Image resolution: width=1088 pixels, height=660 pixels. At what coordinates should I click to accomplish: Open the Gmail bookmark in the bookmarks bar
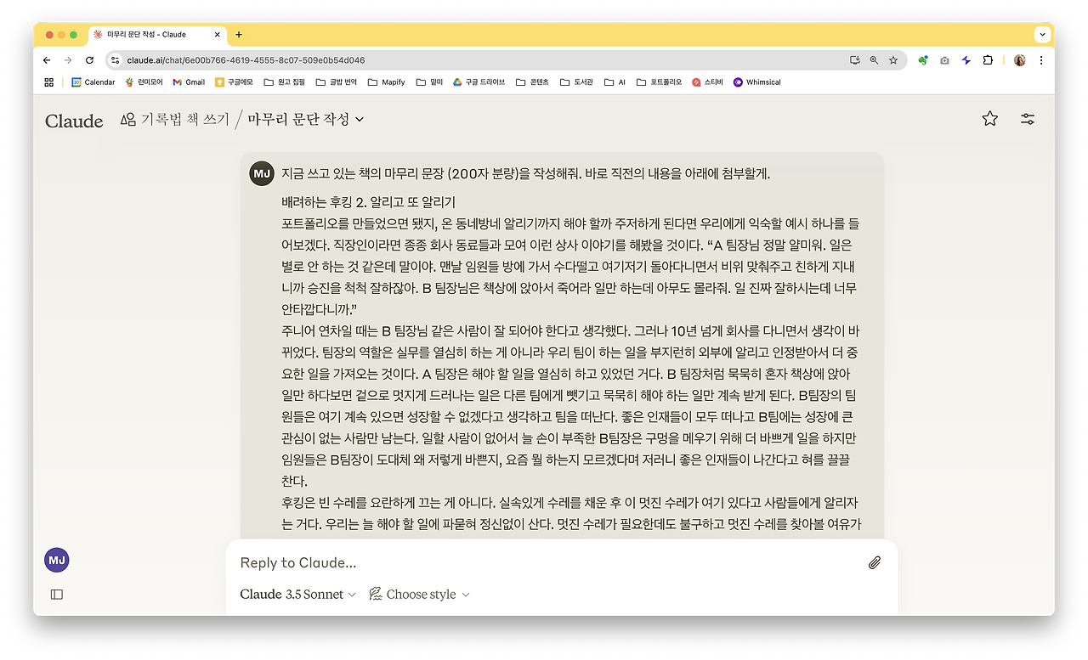pyautogui.click(x=189, y=82)
